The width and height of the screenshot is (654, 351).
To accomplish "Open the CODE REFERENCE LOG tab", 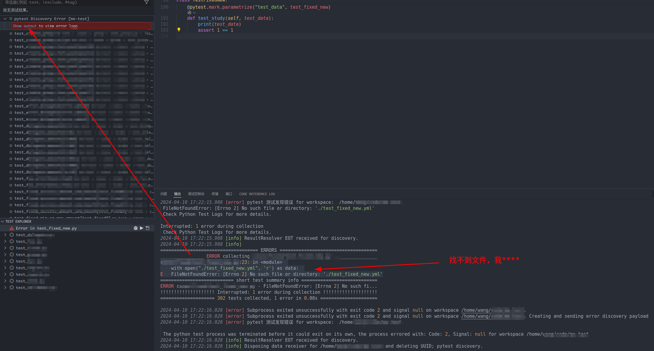I will point(257,194).
